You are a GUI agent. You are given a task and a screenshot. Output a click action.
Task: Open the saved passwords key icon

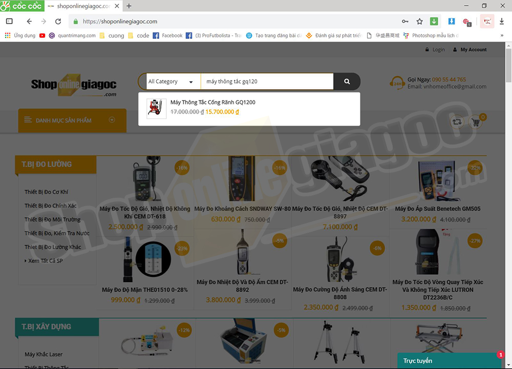(x=405, y=22)
